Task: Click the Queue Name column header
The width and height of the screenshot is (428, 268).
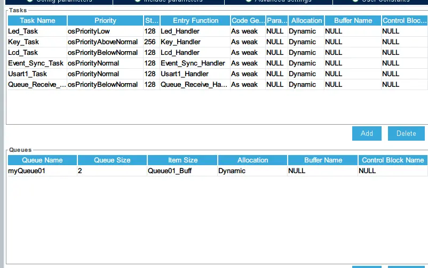Action: coord(42,160)
